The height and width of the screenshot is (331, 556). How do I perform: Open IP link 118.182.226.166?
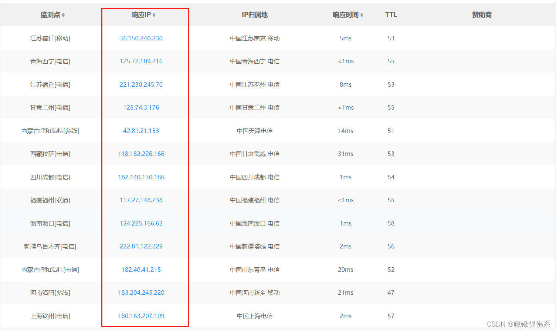(141, 154)
